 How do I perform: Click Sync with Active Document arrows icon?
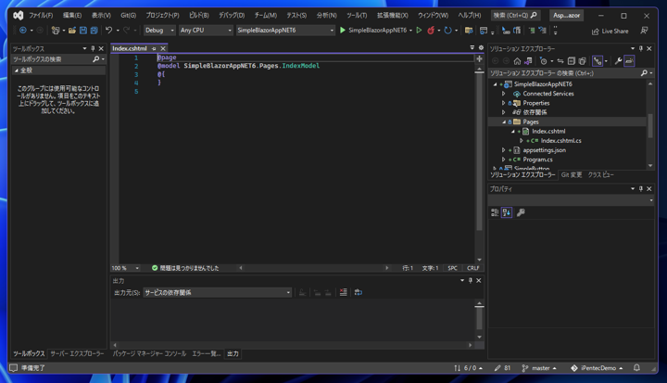560,61
